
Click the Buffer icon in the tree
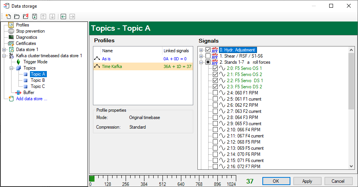[x=18, y=93]
